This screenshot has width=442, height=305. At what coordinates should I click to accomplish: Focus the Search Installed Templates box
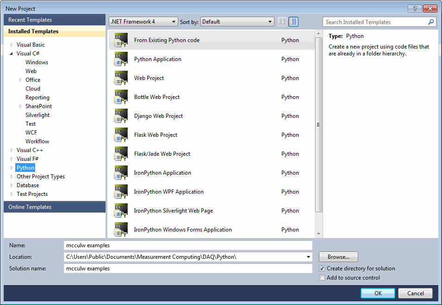pos(375,22)
